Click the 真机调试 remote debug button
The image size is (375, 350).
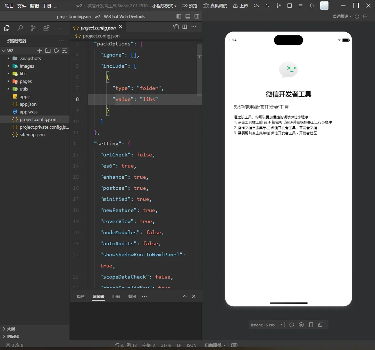215,6
